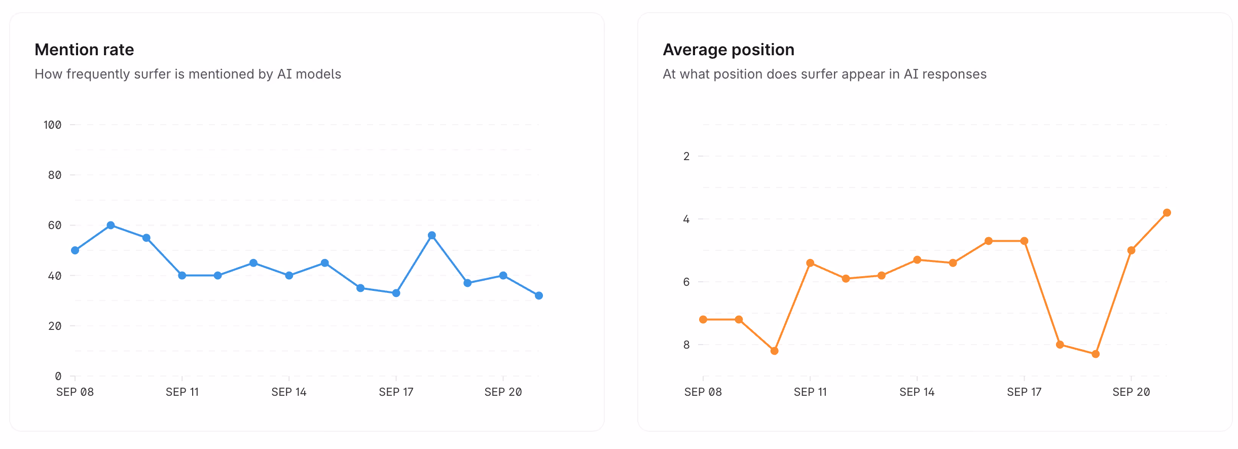1238x449 pixels.
Task: Click the first orange point on SEP 08
Action: [x=703, y=319]
